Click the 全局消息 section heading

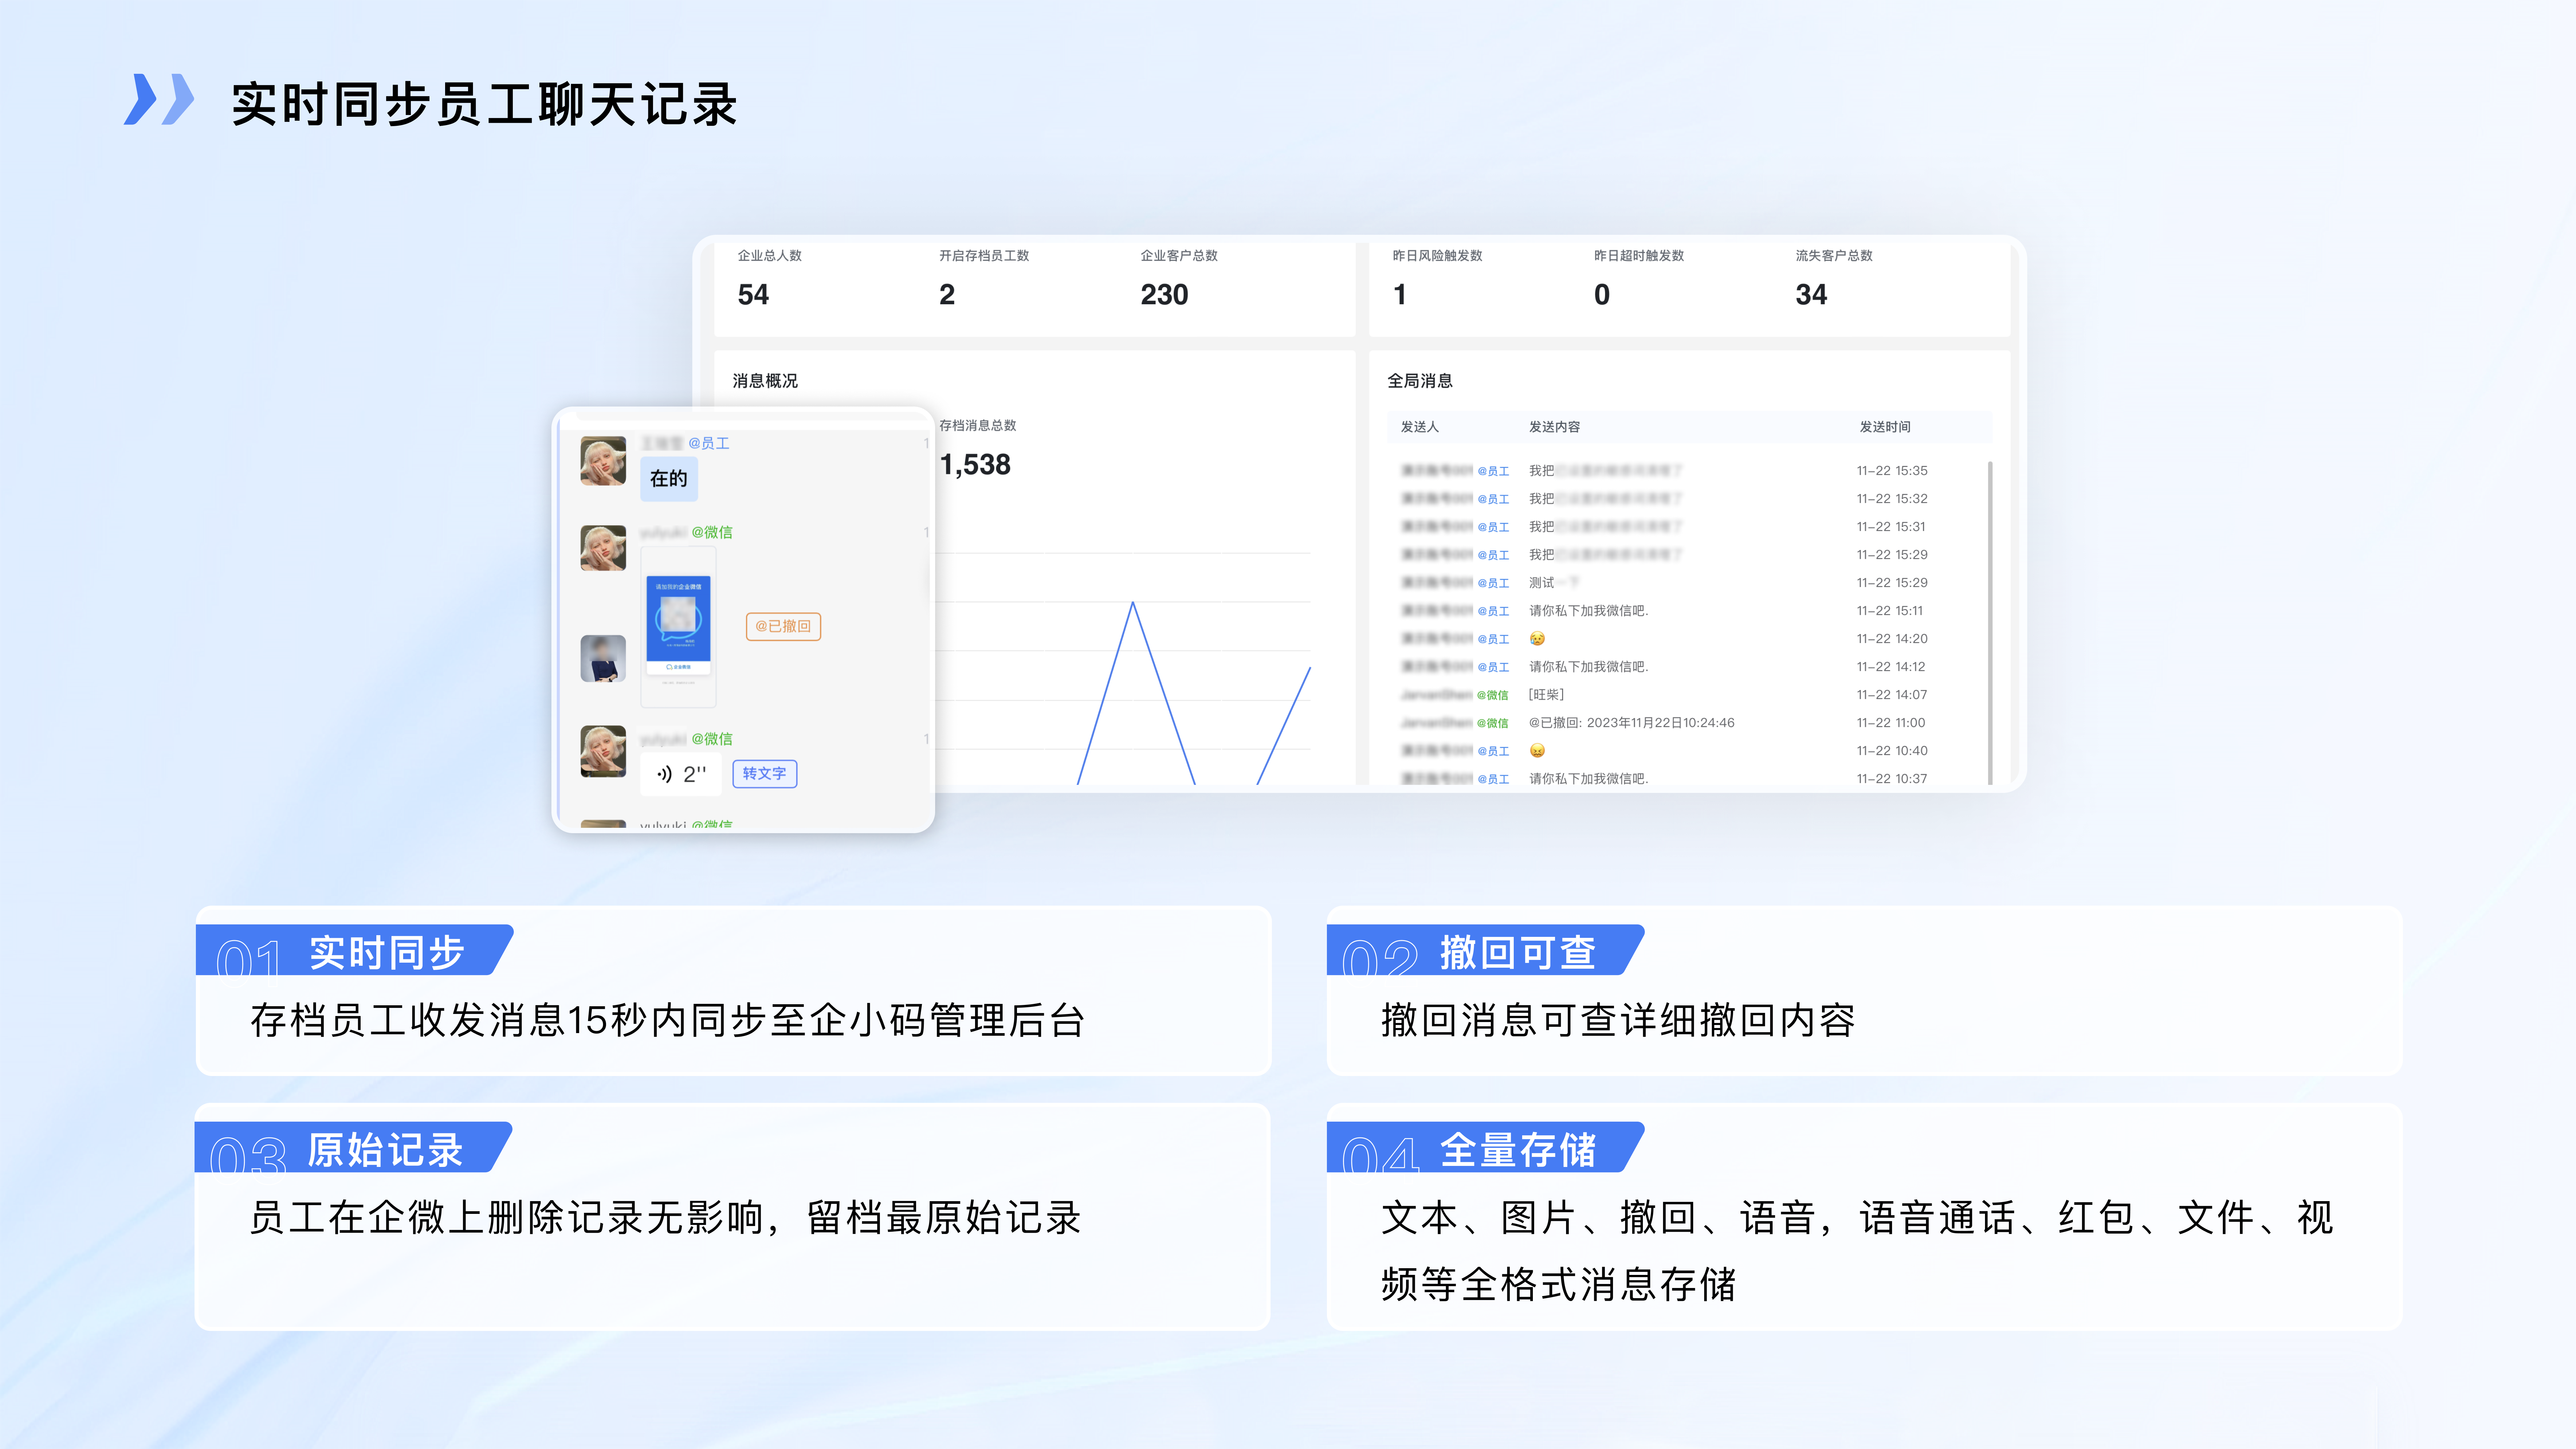click(x=1420, y=381)
